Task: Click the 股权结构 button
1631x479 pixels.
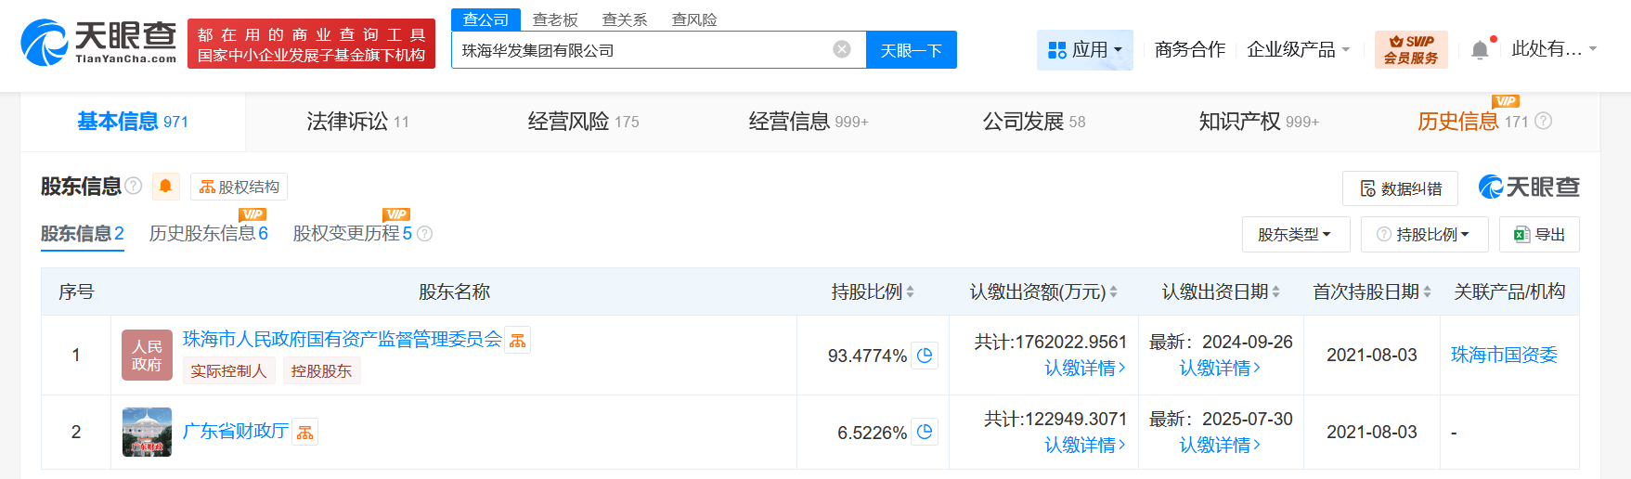Action: (x=239, y=187)
